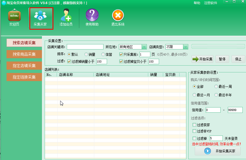246x160 pixels.
Task: Click the collection progress bar
Action: pyautogui.click(x=218, y=46)
